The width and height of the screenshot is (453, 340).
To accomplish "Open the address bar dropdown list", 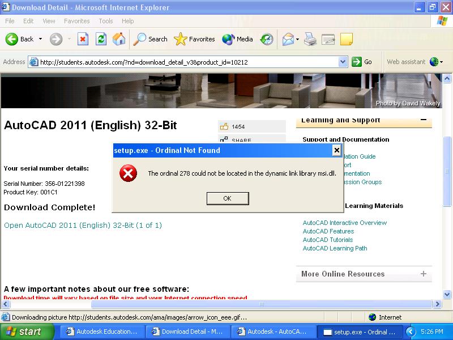I will (x=343, y=61).
